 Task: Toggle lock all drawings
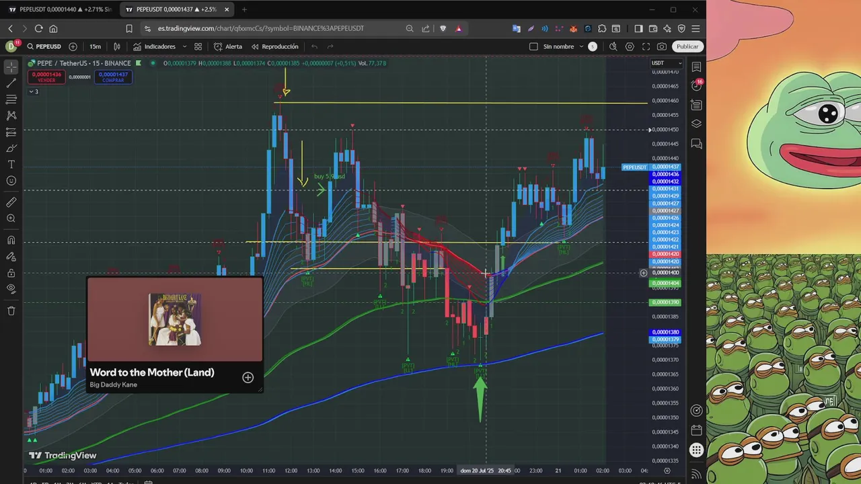pyautogui.click(x=11, y=273)
